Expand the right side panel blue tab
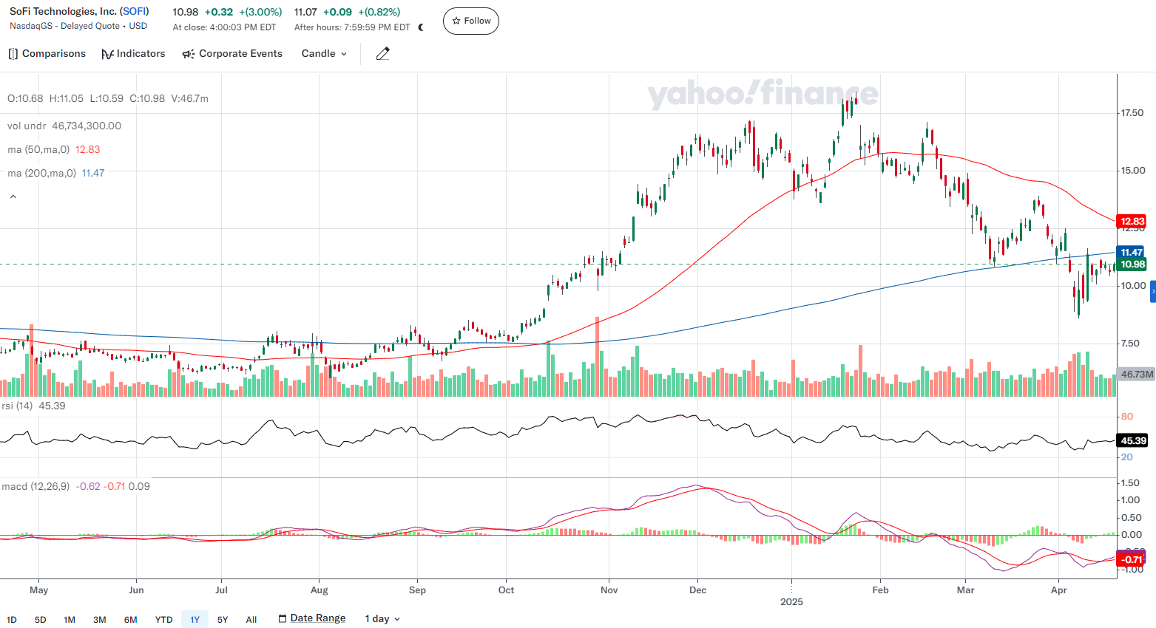1156x628 pixels. (1152, 292)
